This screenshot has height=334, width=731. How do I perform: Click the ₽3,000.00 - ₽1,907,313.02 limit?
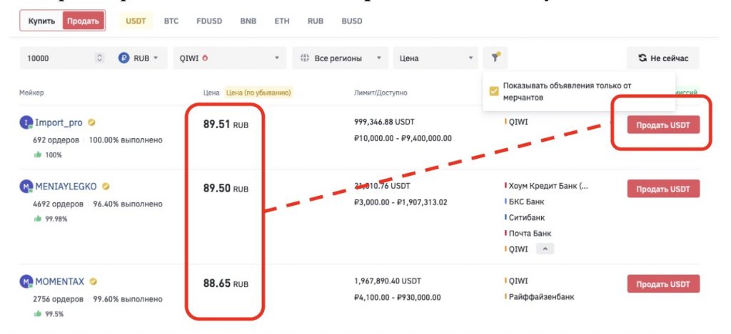(400, 202)
